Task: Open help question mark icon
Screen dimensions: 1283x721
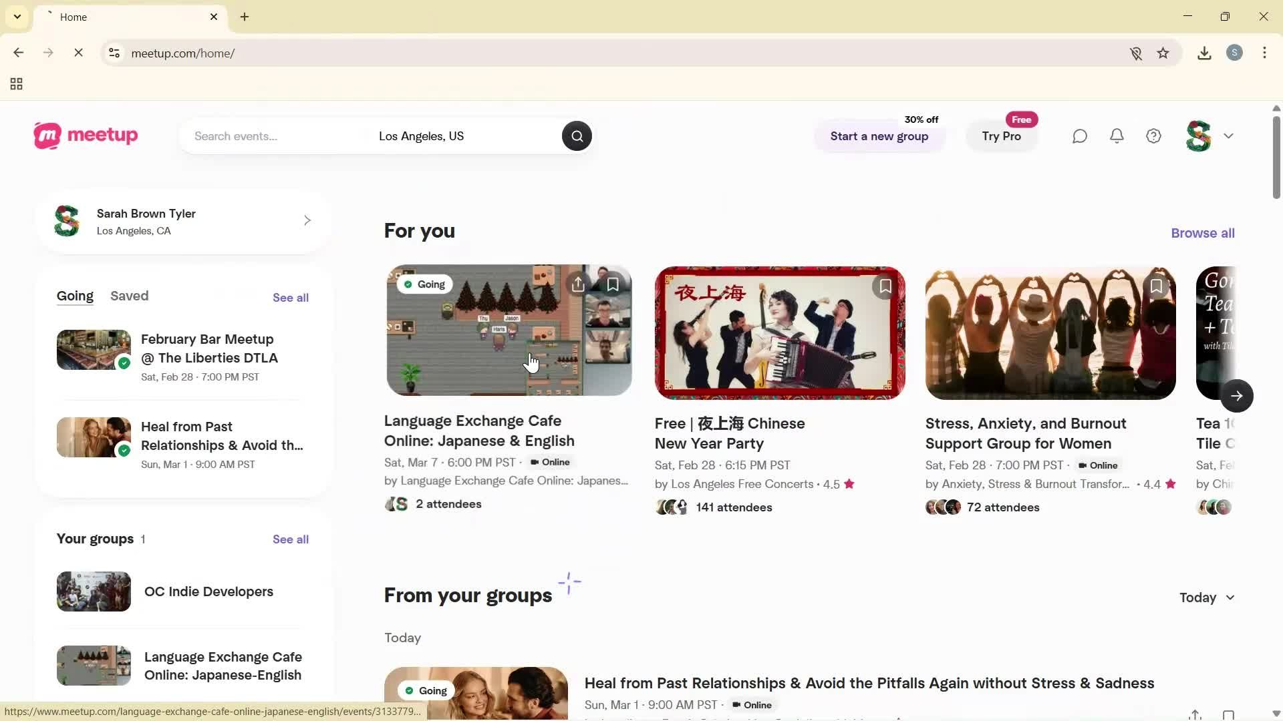Action: pyautogui.click(x=1154, y=136)
